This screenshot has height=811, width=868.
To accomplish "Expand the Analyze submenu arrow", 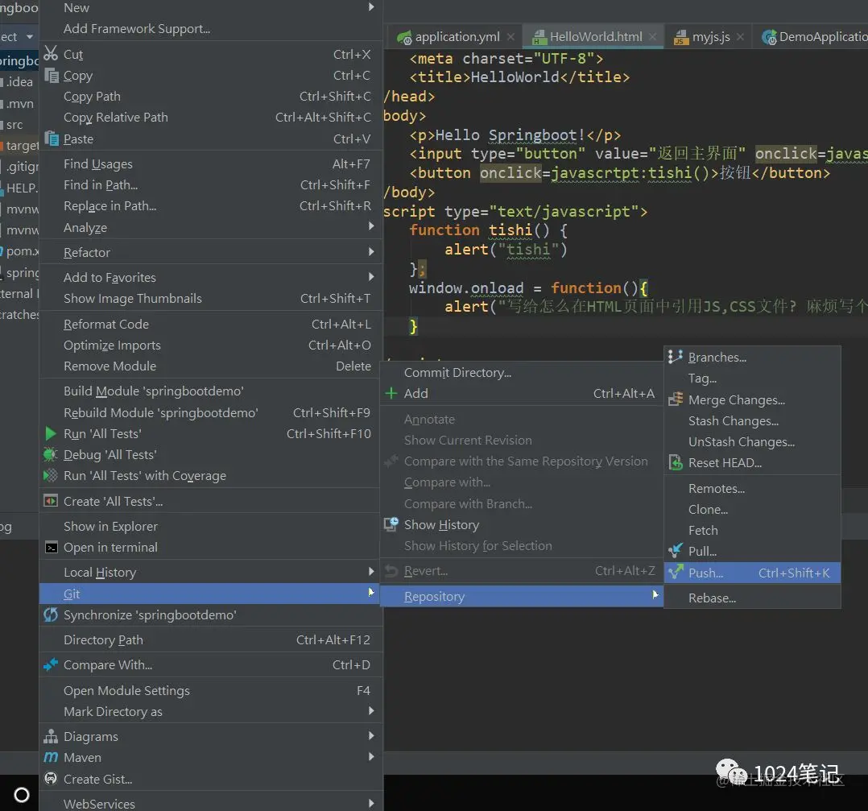I will (x=371, y=226).
